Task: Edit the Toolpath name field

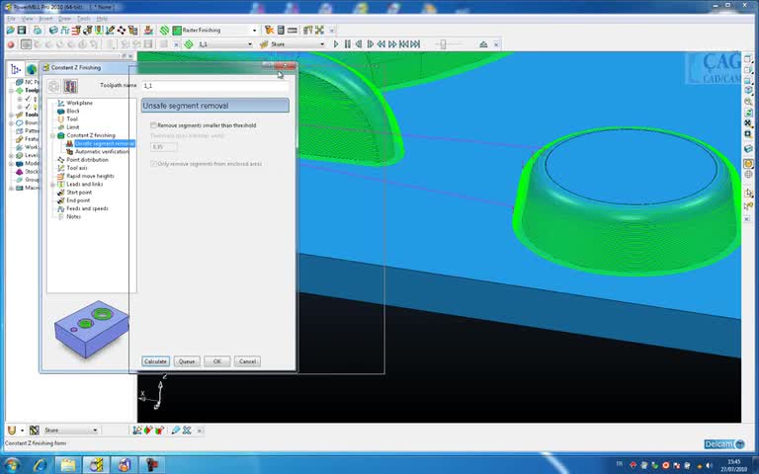Action: (214, 86)
